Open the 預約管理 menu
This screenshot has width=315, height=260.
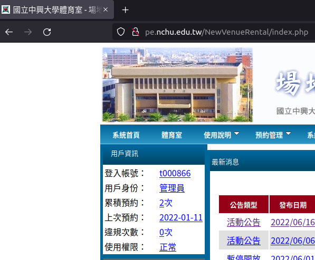pyautogui.click(x=269, y=135)
